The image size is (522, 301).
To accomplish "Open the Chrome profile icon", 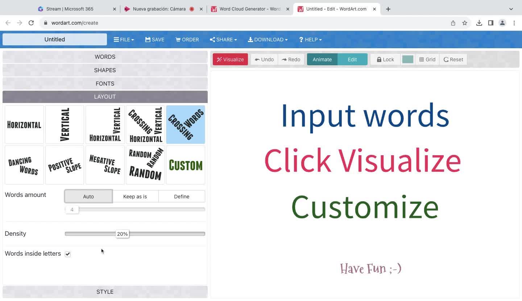I will (502, 23).
